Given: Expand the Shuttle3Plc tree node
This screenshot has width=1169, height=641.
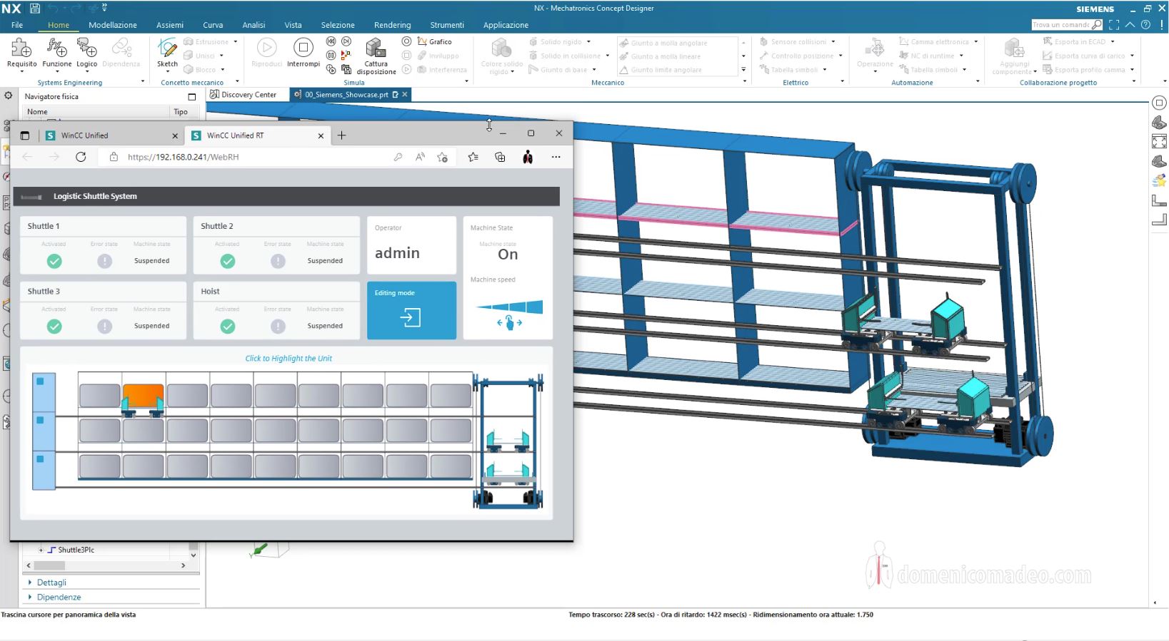Looking at the screenshot, I should [41, 550].
